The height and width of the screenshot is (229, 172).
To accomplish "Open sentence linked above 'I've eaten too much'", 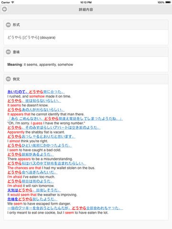I will click(x=32, y=172).
